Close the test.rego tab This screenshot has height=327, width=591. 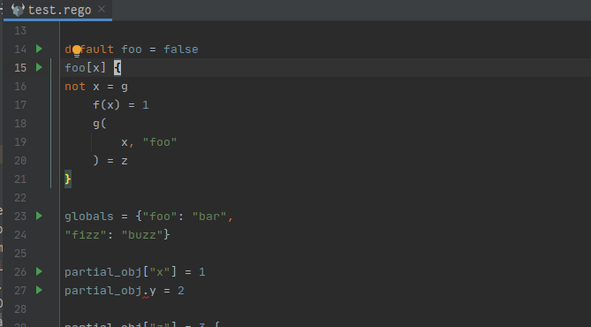(x=102, y=9)
